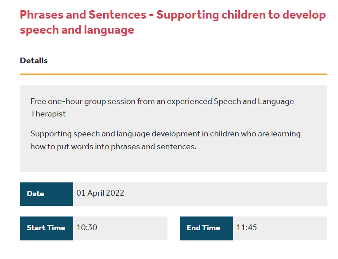Select the 10:30 start time value
The image size is (338, 259).
pyautogui.click(x=87, y=228)
